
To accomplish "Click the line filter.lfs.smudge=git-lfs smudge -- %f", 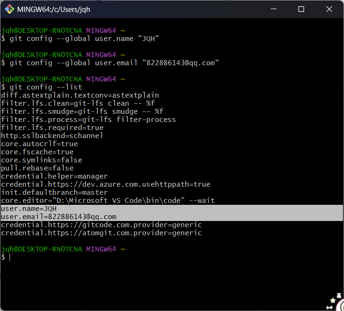I will [82, 111].
